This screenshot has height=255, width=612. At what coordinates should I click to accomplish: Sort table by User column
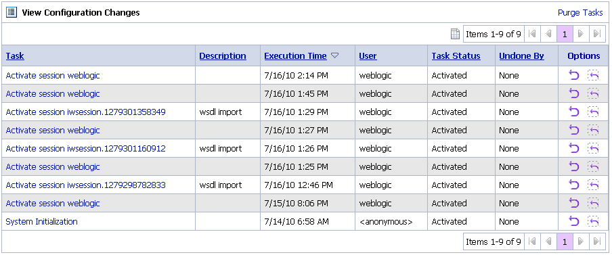point(368,55)
